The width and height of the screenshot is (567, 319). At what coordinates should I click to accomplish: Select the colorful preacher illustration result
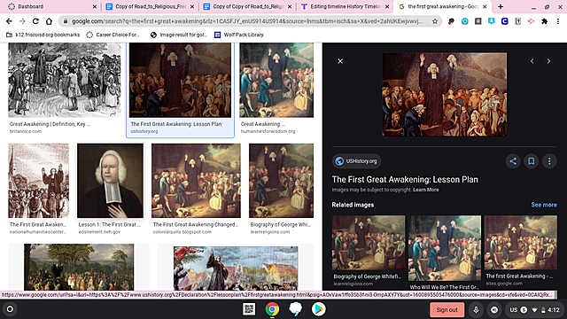pos(236,268)
